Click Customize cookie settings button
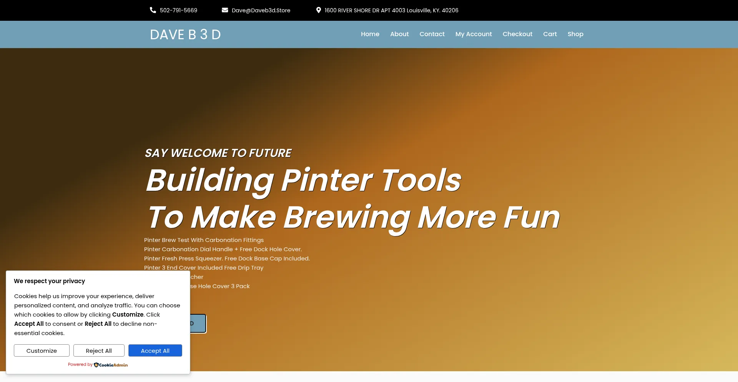This screenshot has height=382, width=738. [x=42, y=350]
